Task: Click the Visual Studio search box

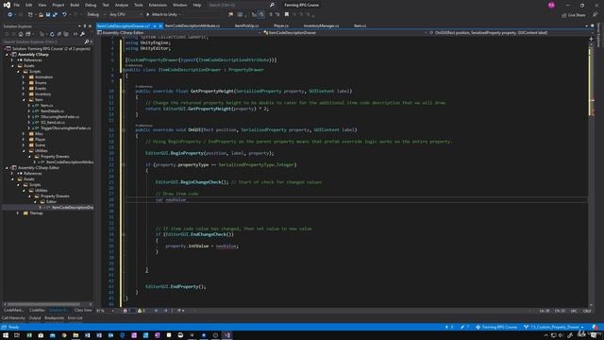Action: (x=241, y=5)
